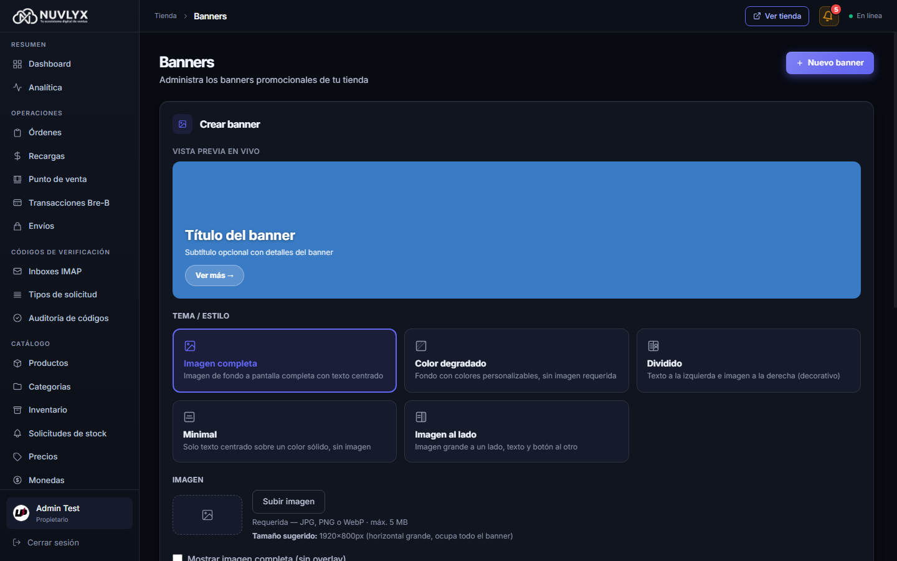The width and height of the screenshot is (897, 561).
Task: Select the Minimal style card
Action: (285, 431)
